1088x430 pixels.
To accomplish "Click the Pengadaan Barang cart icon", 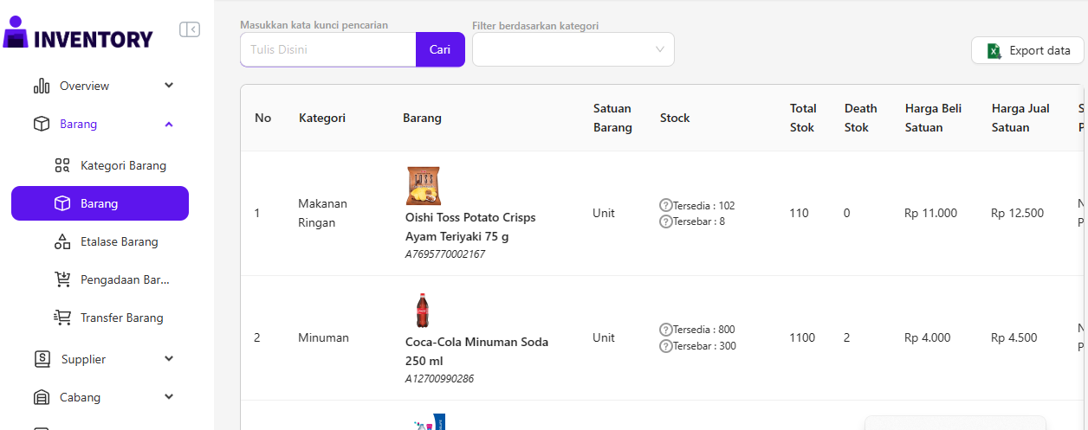I will coord(62,279).
